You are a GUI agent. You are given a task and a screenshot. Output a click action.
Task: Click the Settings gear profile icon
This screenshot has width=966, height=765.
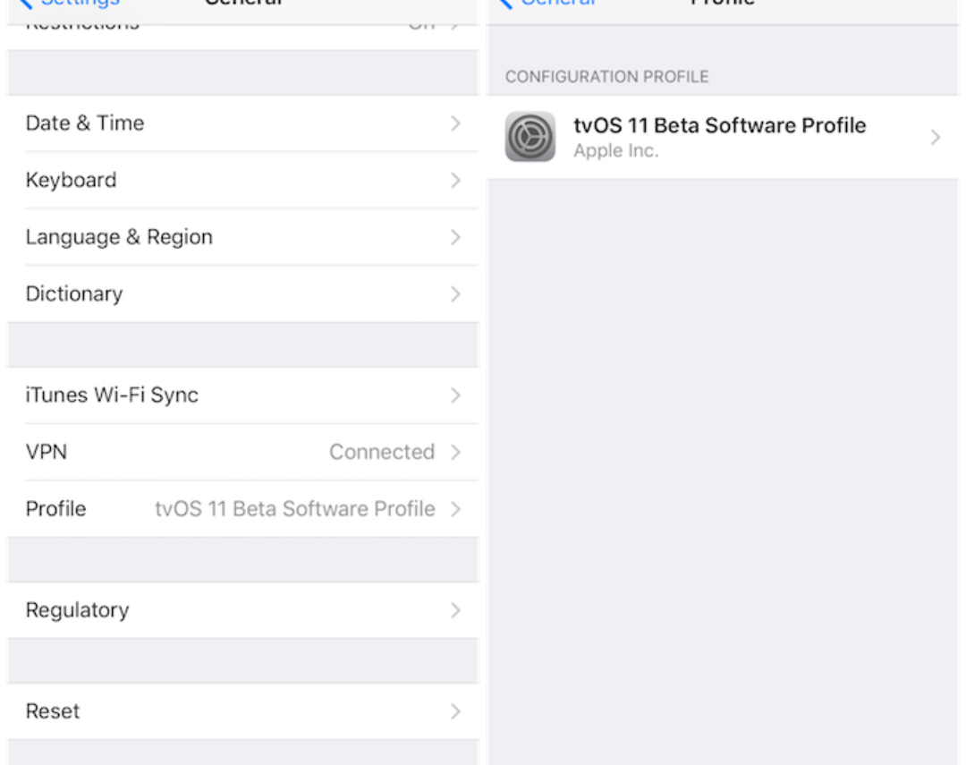(x=530, y=137)
